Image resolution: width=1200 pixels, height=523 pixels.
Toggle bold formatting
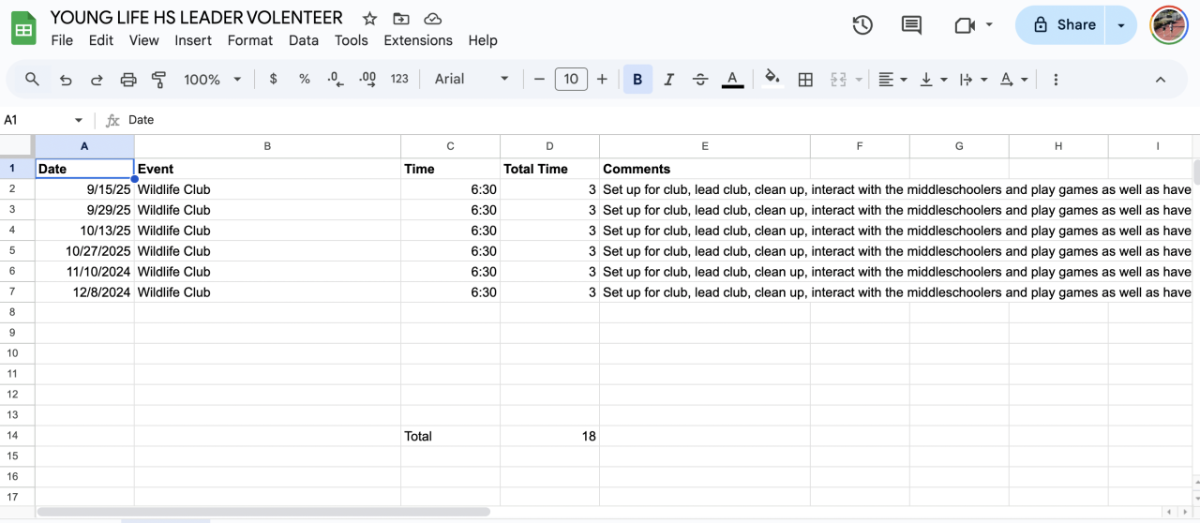[x=637, y=80]
